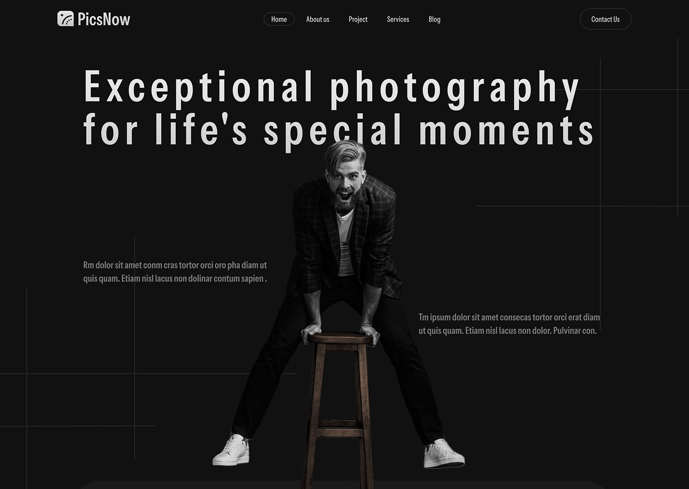Screen dimensions: 689x489
Task: Open the Services navigation link
Action: pyautogui.click(x=398, y=19)
